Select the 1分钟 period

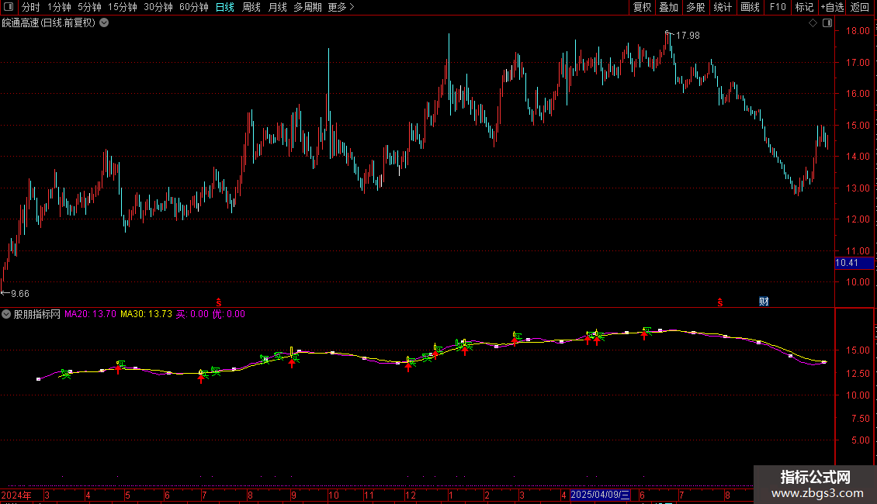coord(59,7)
